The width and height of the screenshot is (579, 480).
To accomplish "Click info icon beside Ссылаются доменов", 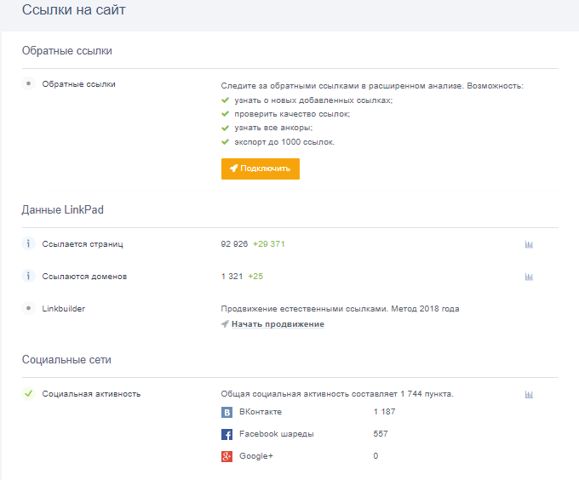I will click(x=28, y=277).
